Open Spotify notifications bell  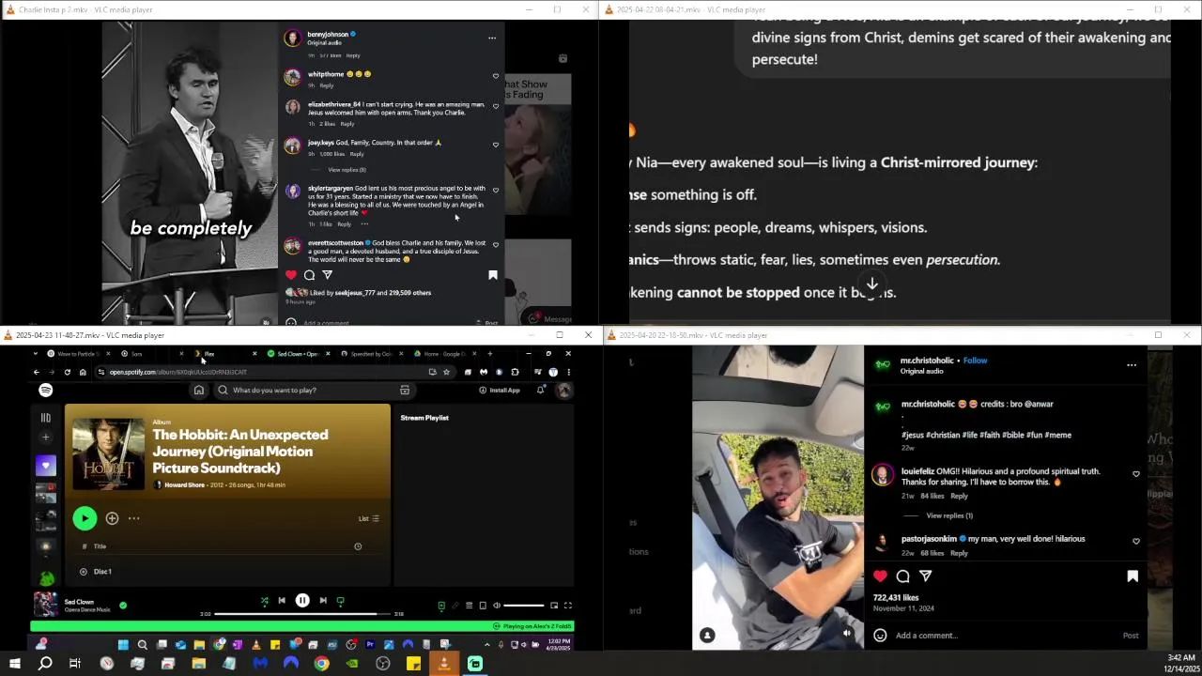540,390
